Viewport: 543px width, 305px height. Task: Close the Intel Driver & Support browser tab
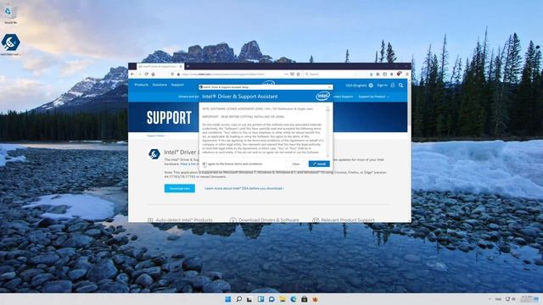pos(181,66)
